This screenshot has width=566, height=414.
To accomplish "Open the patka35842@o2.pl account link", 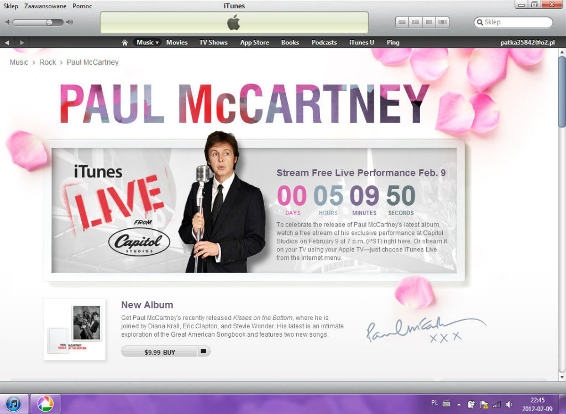I will [528, 43].
